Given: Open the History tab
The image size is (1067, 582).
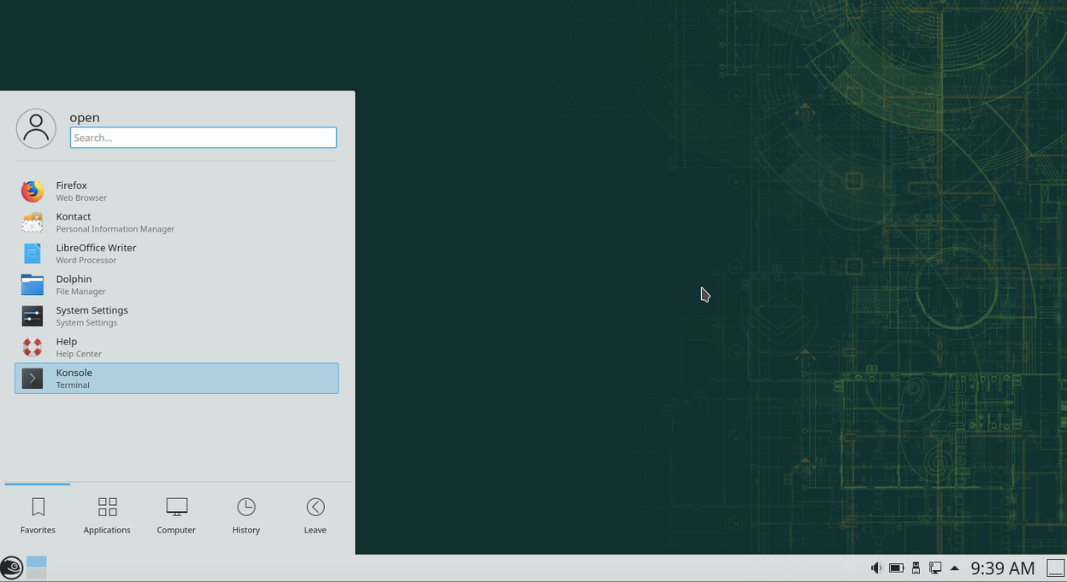Looking at the screenshot, I should click(245, 516).
